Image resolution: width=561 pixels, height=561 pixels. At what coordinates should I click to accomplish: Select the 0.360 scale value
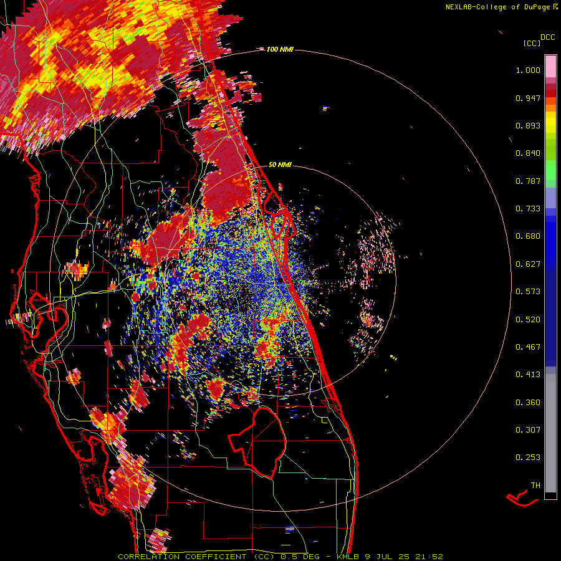tap(528, 403)
